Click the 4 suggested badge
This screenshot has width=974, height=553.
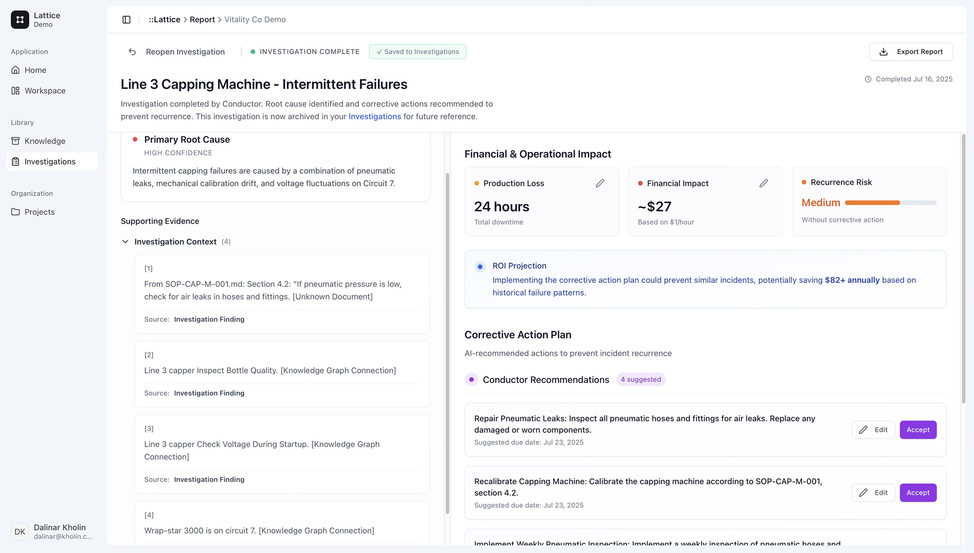tap(641, 379)
